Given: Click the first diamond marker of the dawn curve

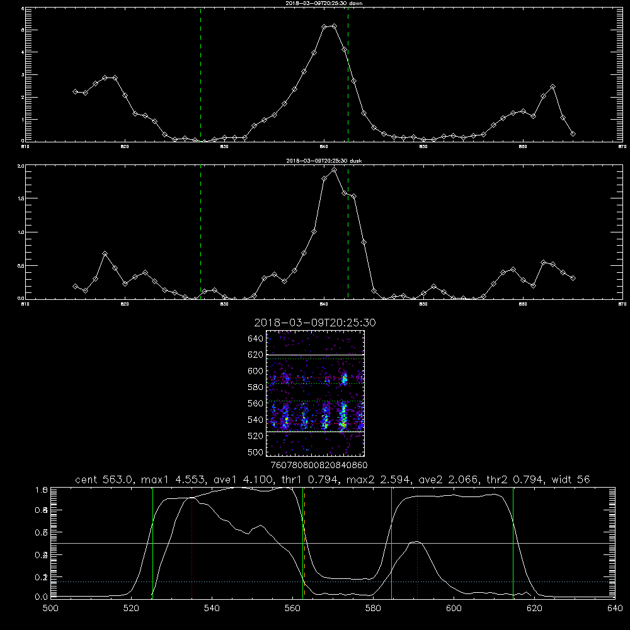Looking at the screenshot, I should click(75, 91).
